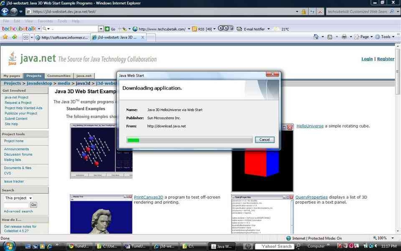Click the E-mail Notifier icon

[x=239, y=29]
